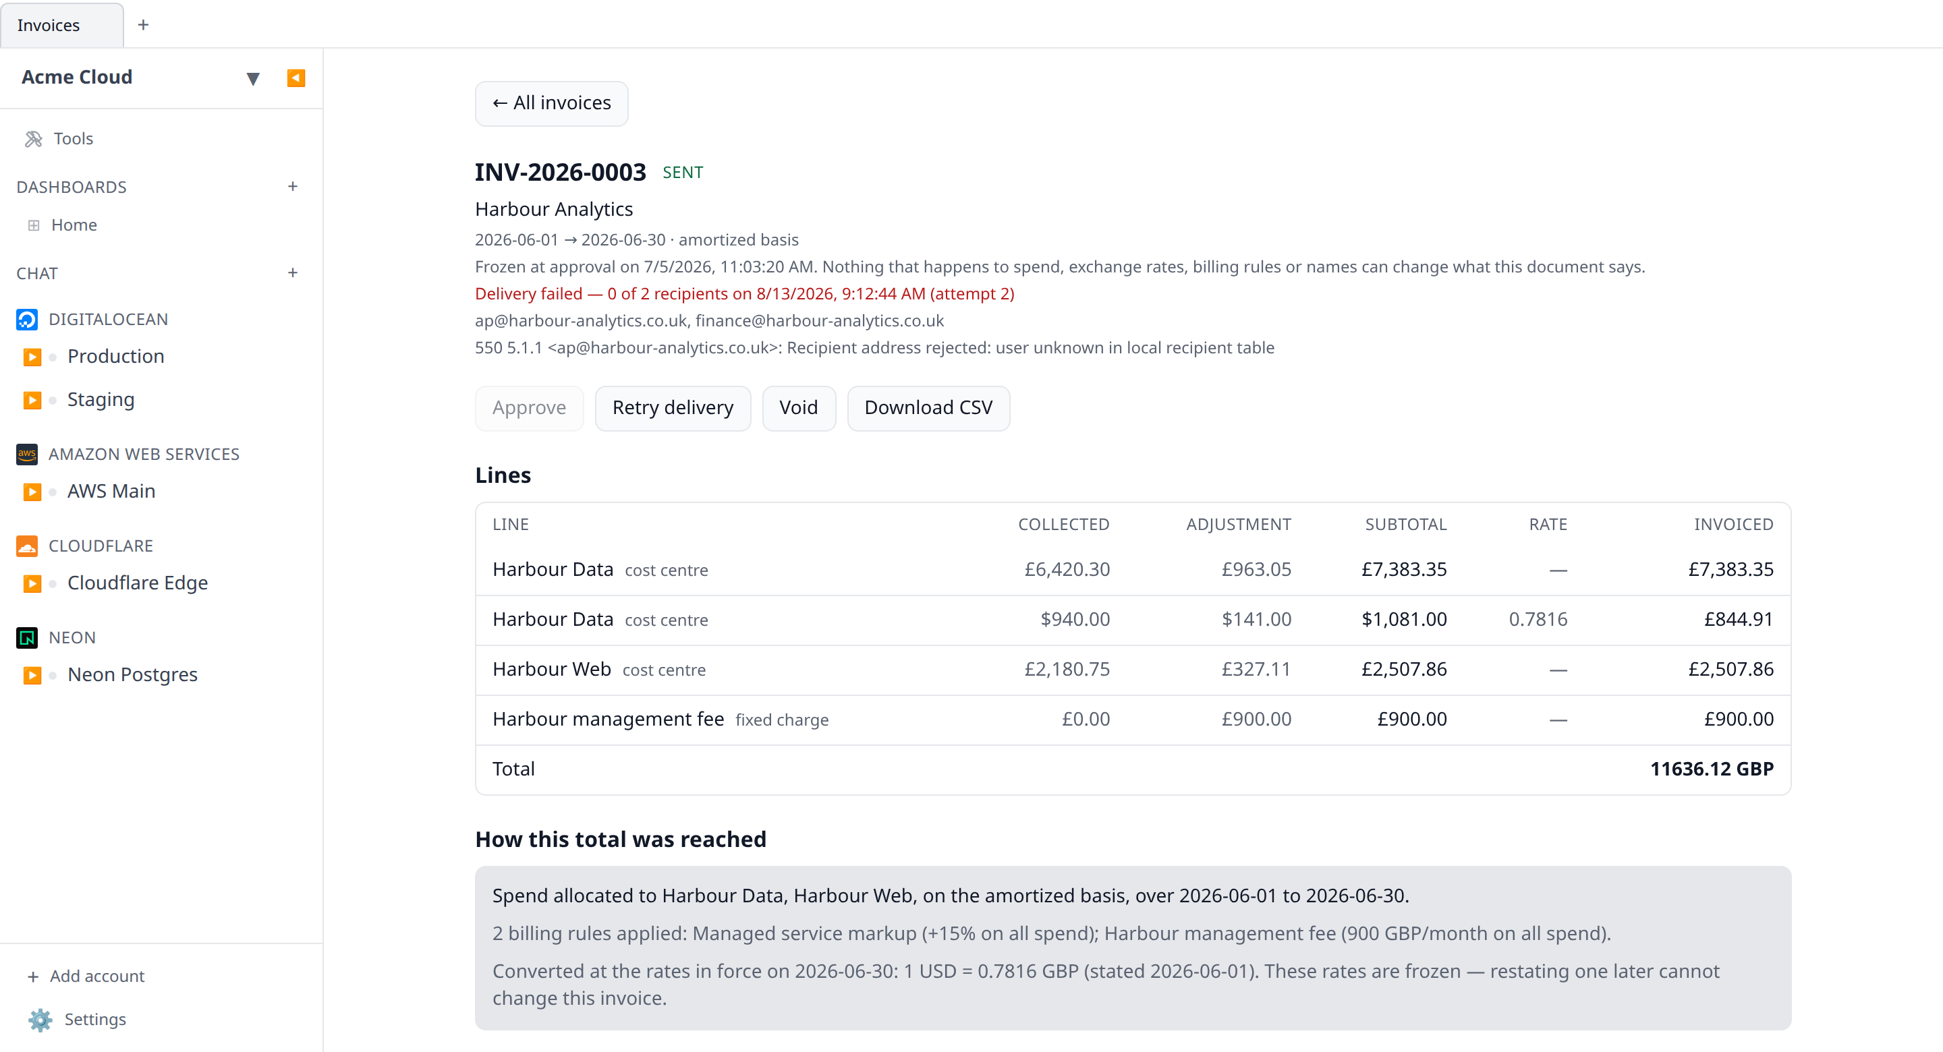This screenshot has height=1052, width=1943.
Task: Click the Harbour Analytics customer name
Action: [554, 210]
